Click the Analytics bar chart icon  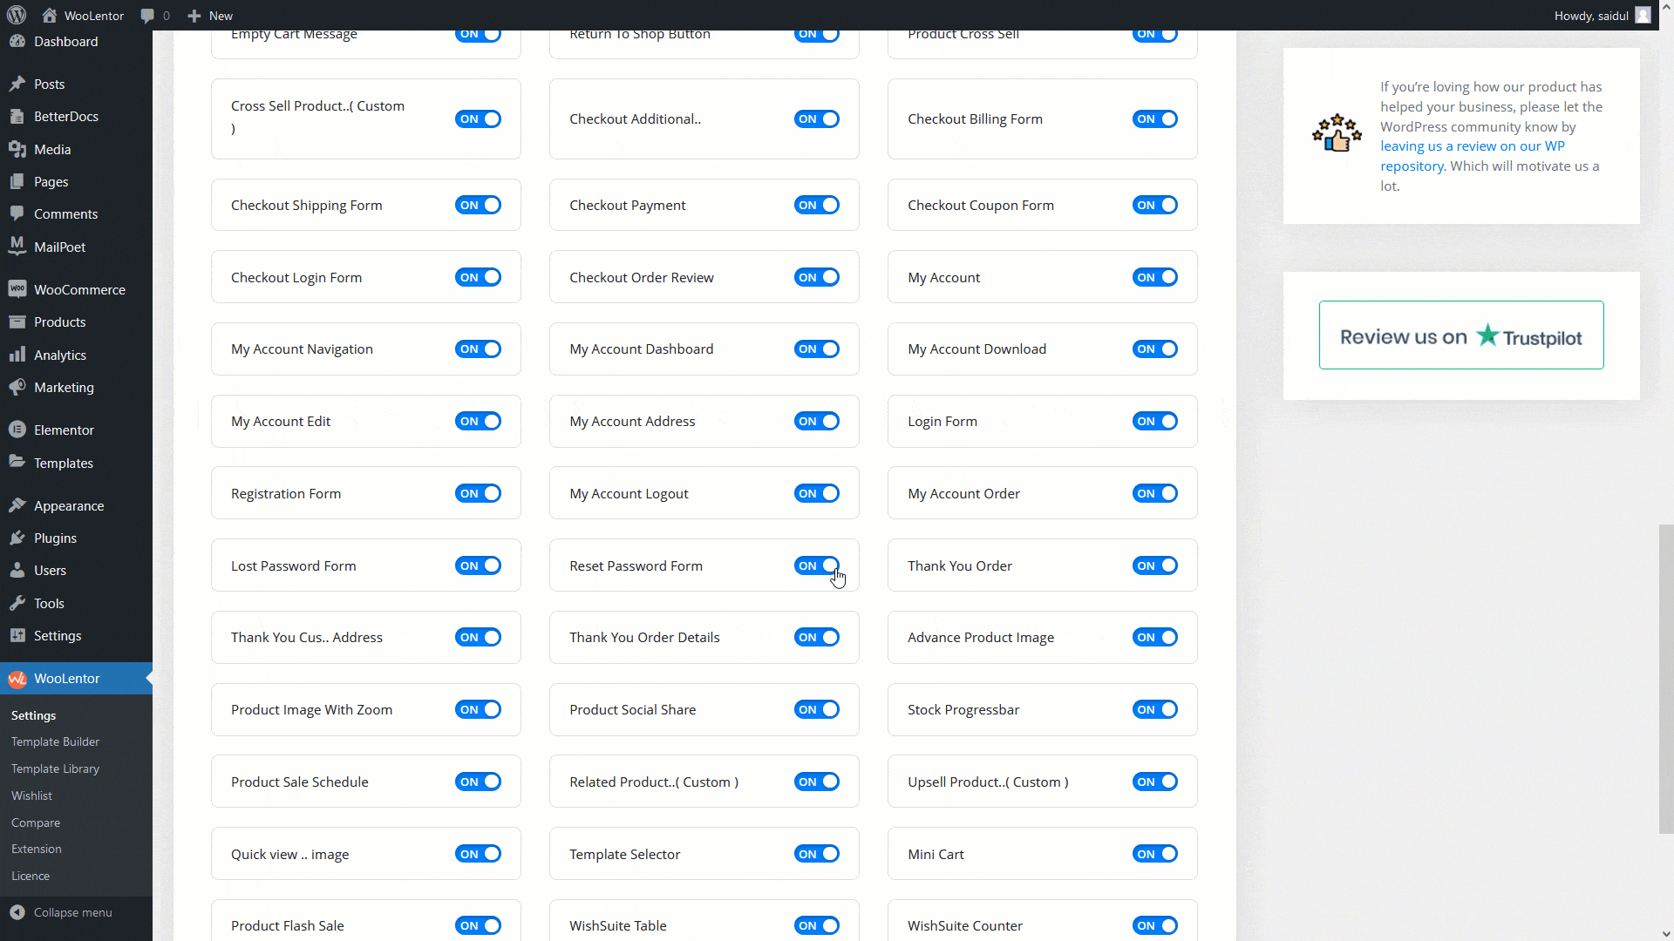click(17, 355)
